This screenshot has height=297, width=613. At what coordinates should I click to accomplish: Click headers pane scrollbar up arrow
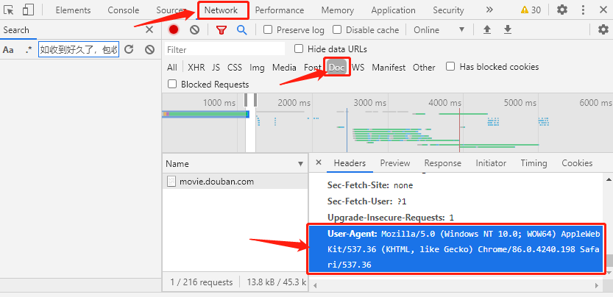(609, 179)
